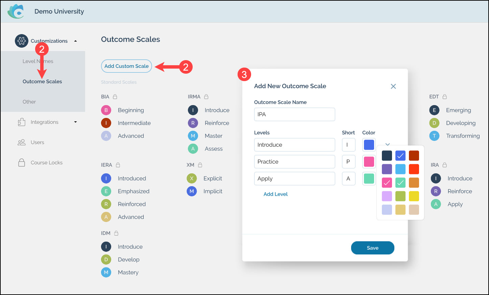Click the Outcome Scale Name field with IPA
489x295 pixels.
pos(295,114)
